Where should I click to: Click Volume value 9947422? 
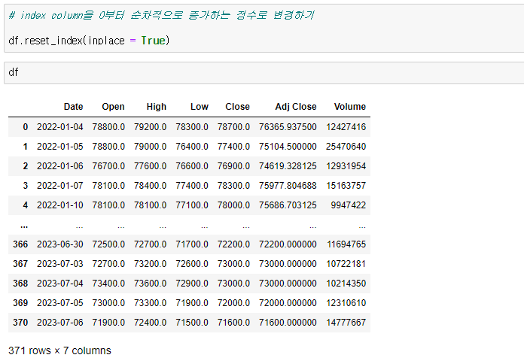(x=349, y=205)
